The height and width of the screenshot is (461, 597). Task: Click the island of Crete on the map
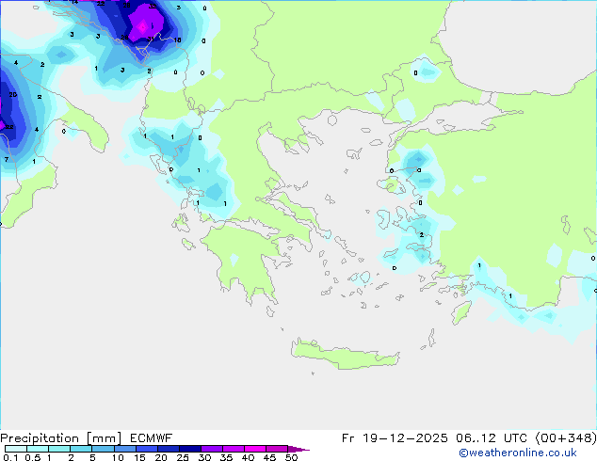tap(345, 355)
